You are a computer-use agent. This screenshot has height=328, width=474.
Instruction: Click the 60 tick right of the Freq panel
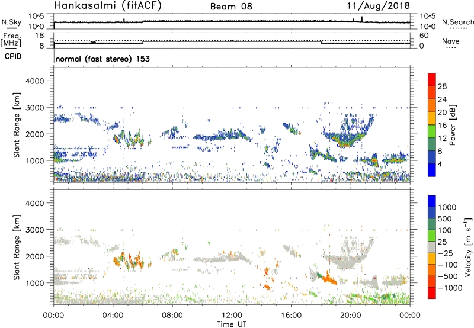pos(424,36)
